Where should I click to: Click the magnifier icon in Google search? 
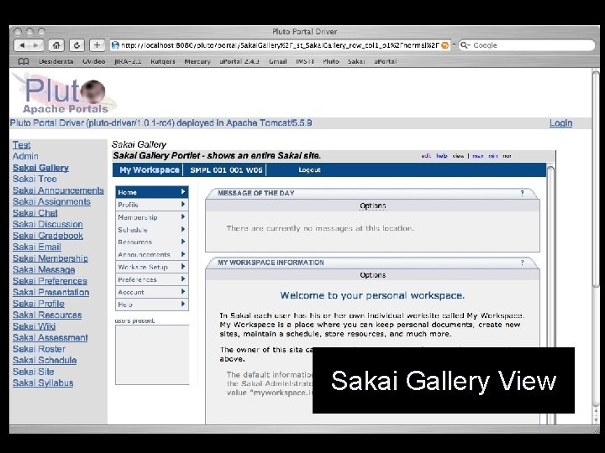click(x=465, y=45)
